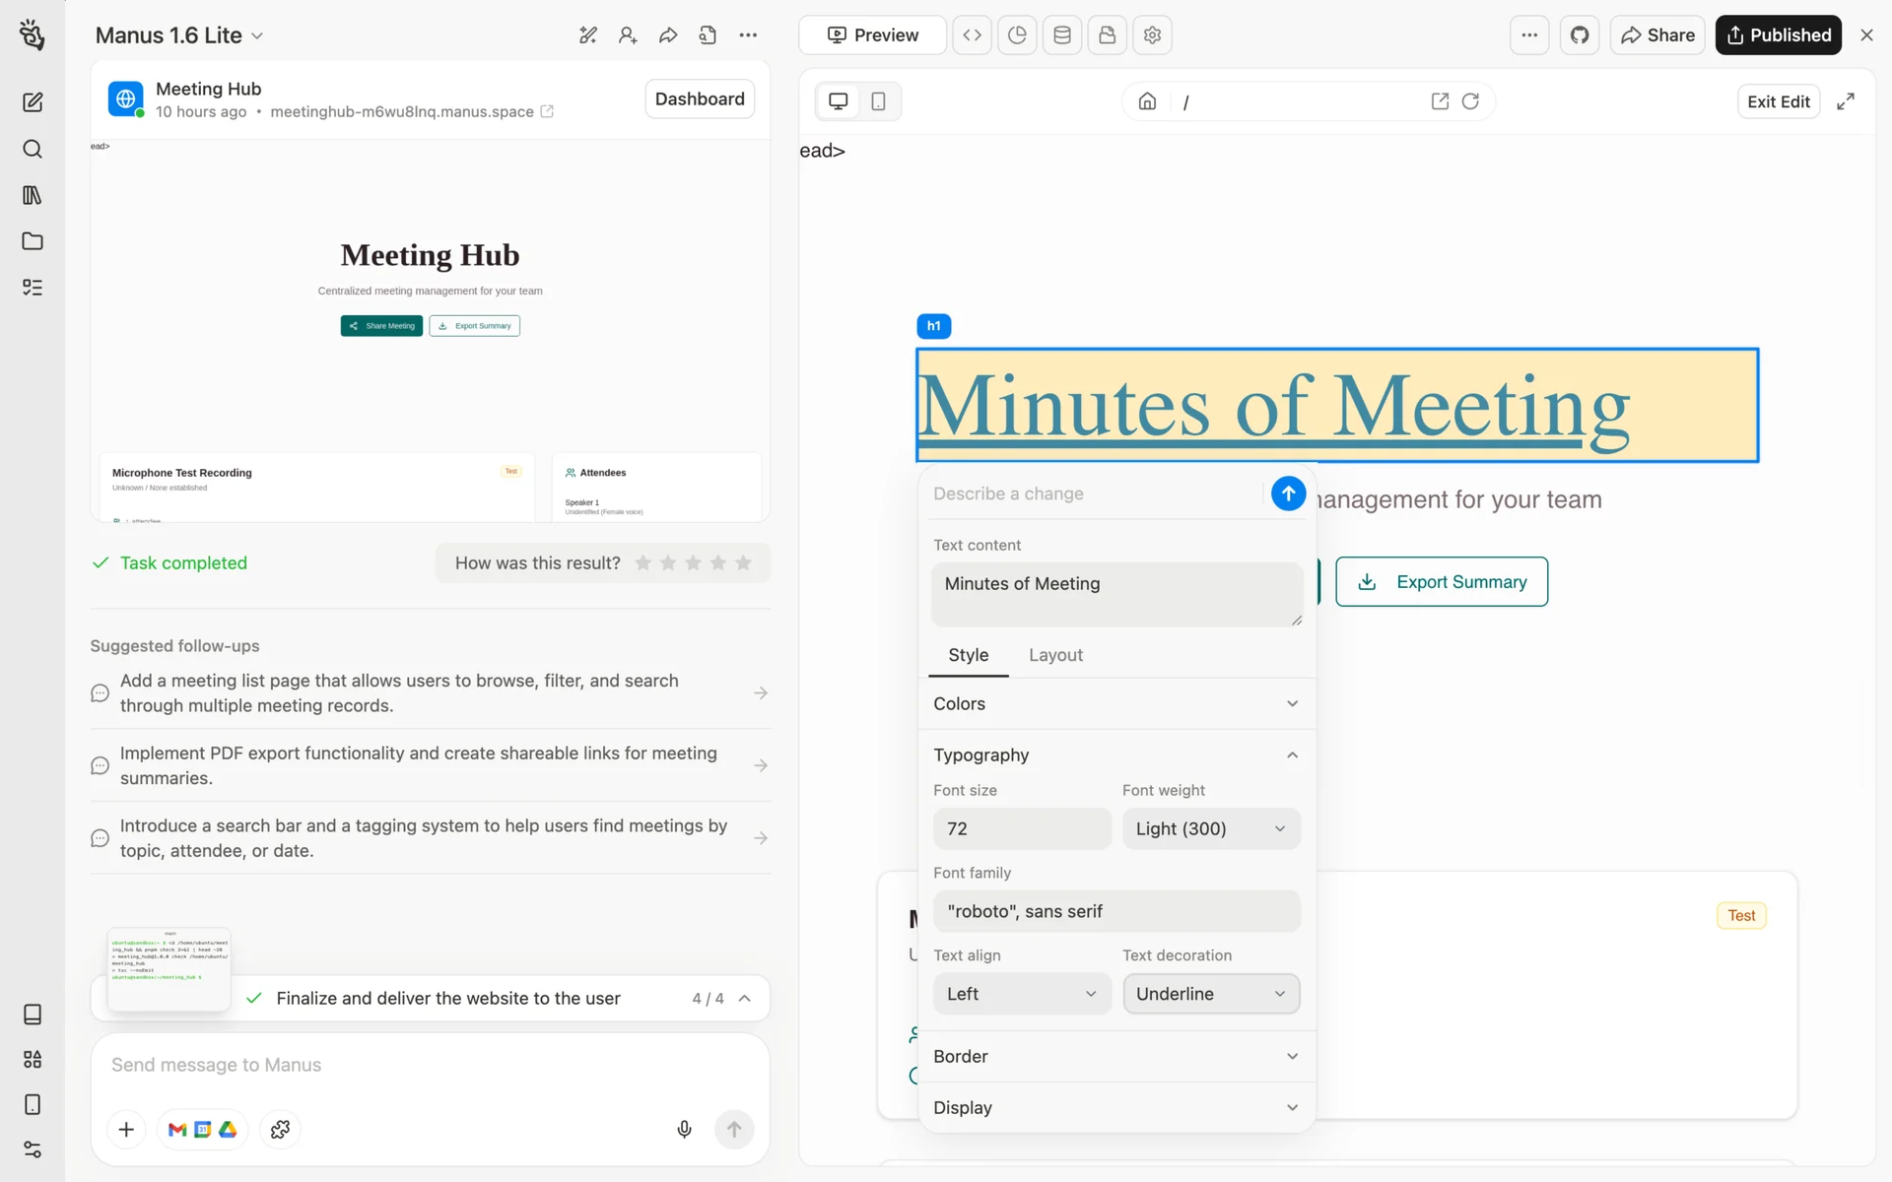Open the search icon in sidebar
Image resolution: width=1892 pixels, height=1182 pixels.
33,149
